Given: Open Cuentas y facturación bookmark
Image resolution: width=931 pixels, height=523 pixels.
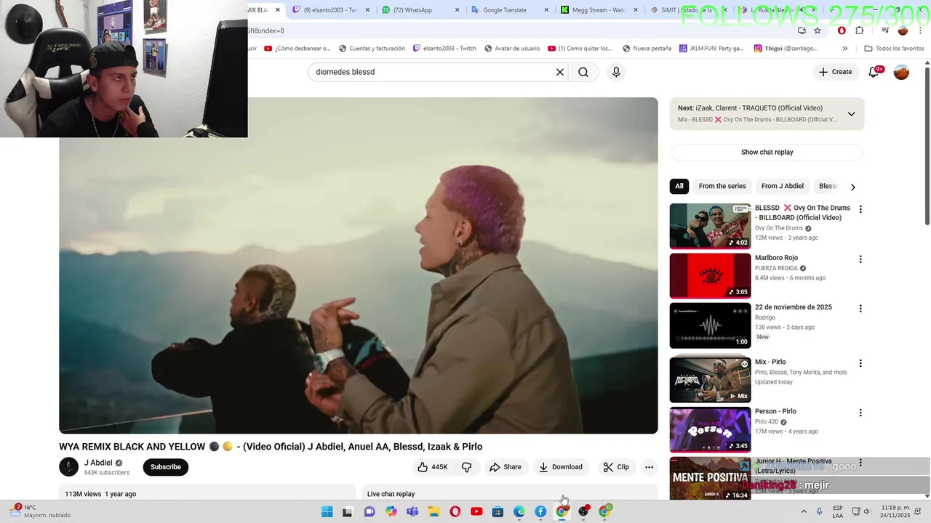Looking at the screenshot, I should 371,49.
